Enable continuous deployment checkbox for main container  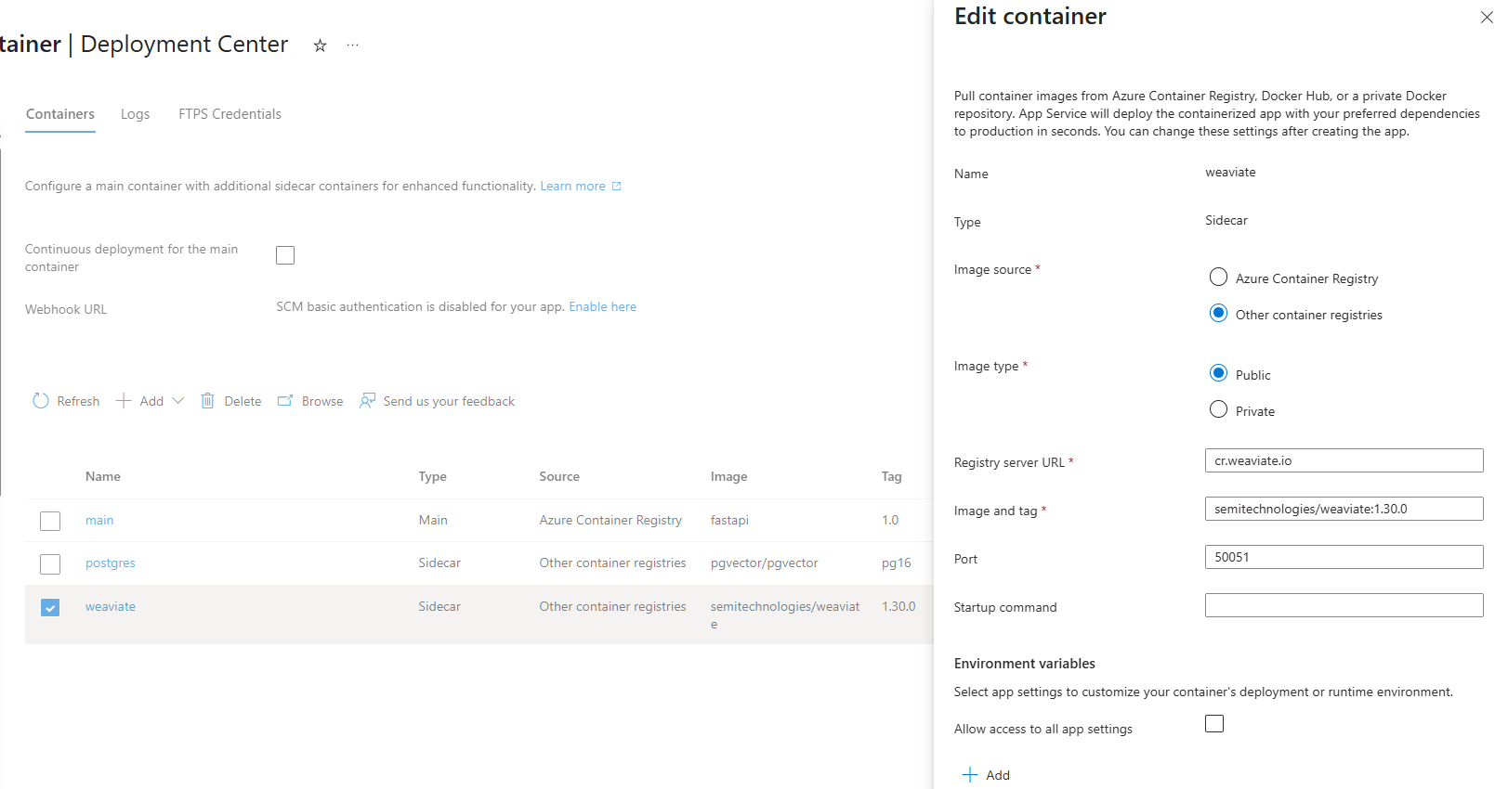285,255
